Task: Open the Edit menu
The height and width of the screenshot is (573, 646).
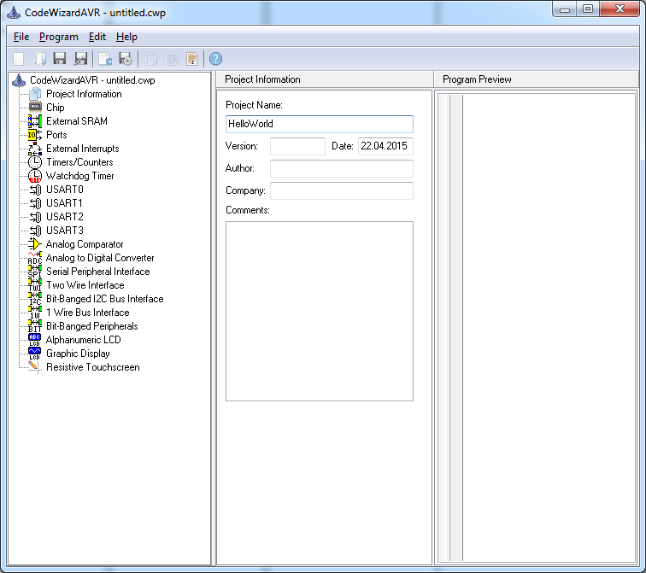Action: coord(97,37)
